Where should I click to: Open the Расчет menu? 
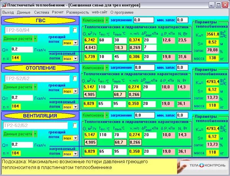58,12
